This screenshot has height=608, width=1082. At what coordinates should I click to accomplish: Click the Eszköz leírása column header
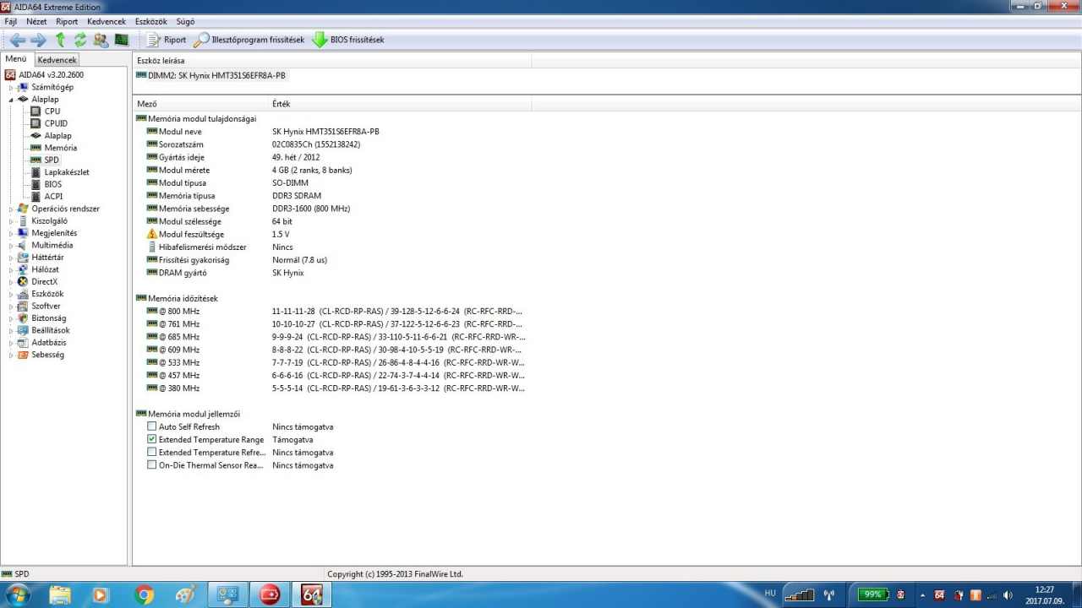332,61
